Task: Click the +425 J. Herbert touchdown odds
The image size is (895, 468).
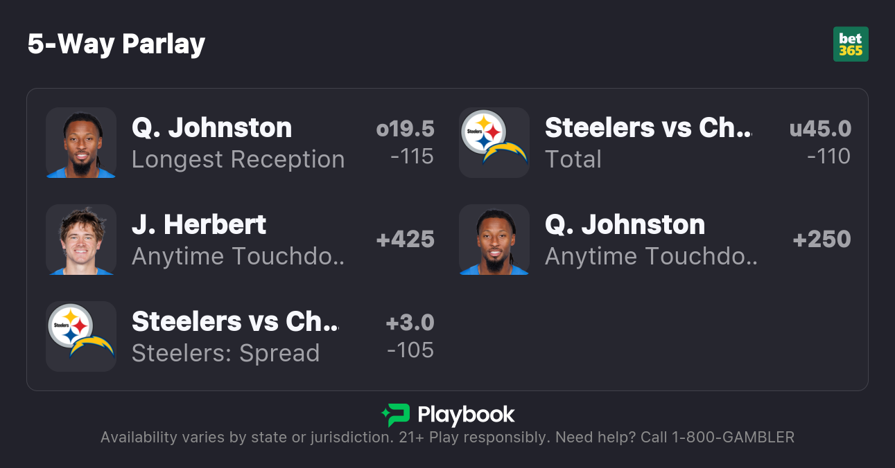Action: pos(405,240)
